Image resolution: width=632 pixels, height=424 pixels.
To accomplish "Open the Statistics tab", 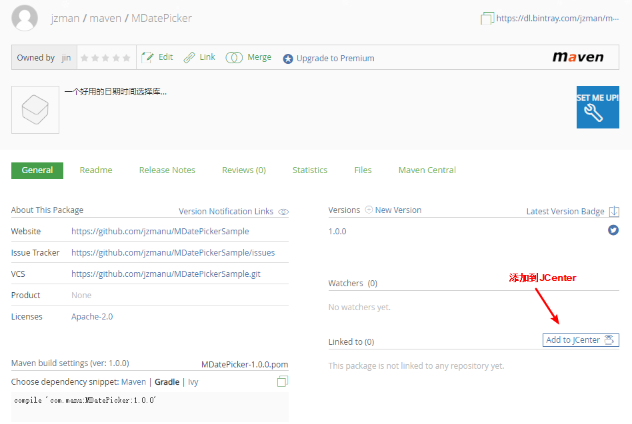I will (309, 170).
